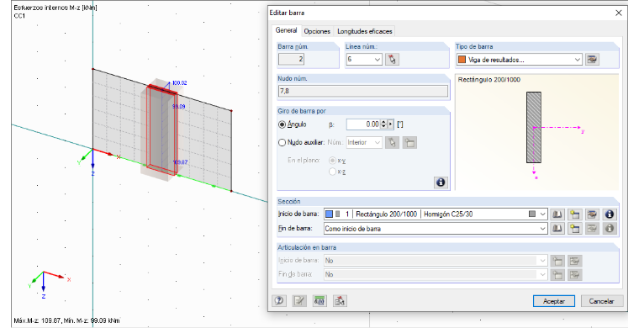Switch to the General tab

(x=286, y=30)
